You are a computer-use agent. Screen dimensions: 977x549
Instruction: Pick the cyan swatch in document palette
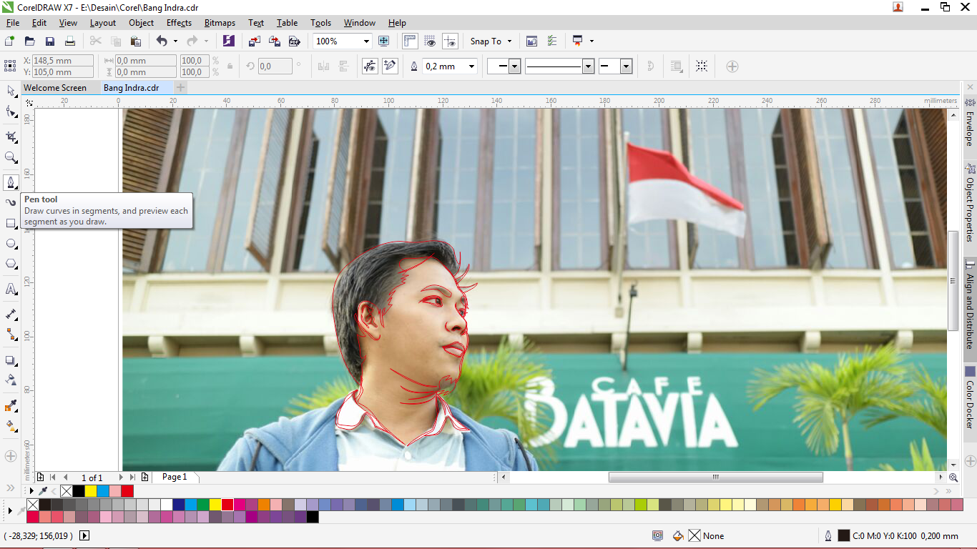tap(103, 491)
